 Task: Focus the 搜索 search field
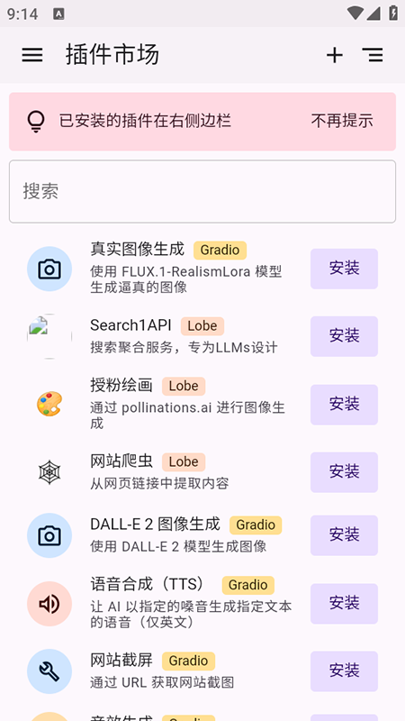click(x=202, y=191)
